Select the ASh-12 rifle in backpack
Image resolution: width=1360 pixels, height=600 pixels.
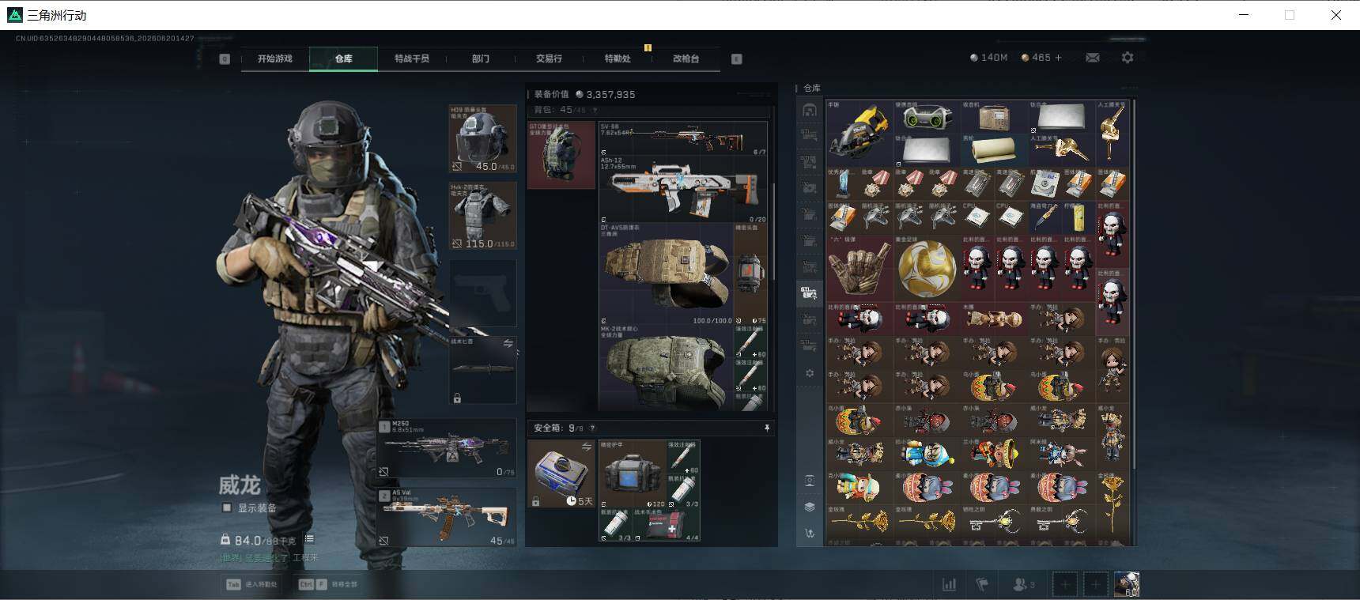pos(682,189)
